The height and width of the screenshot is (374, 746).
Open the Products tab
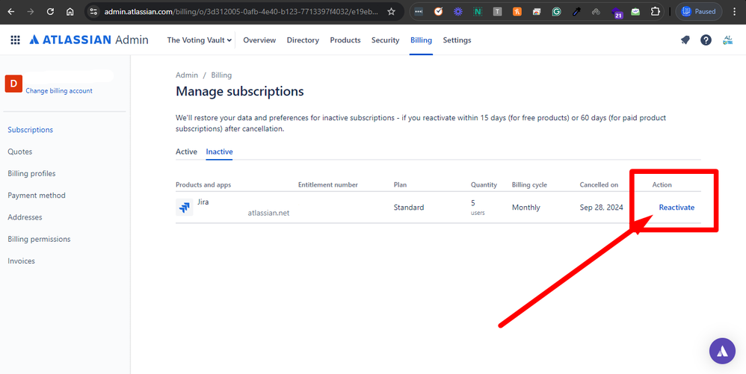pos(345,40)
